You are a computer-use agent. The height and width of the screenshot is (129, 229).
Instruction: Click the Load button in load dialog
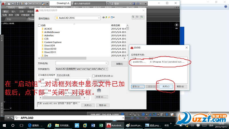[x=119, y=64]
